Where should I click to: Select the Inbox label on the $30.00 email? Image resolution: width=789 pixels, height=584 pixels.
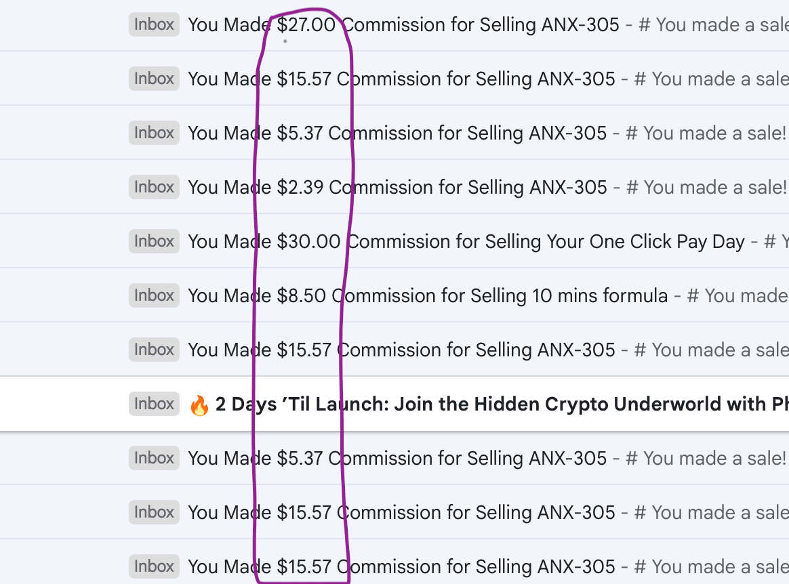click(x=154, y=242)
